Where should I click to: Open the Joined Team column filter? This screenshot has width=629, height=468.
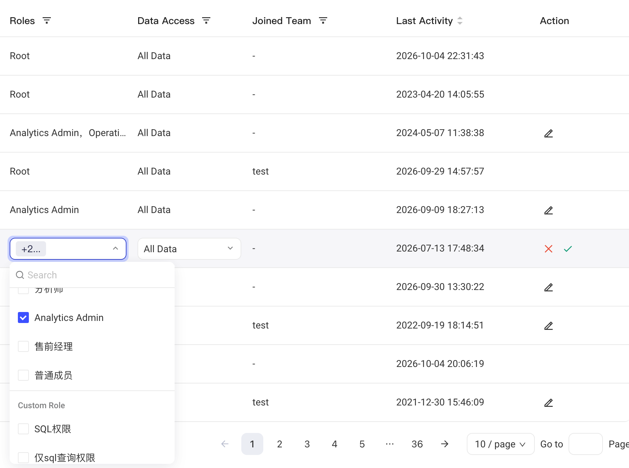(323, 21)
